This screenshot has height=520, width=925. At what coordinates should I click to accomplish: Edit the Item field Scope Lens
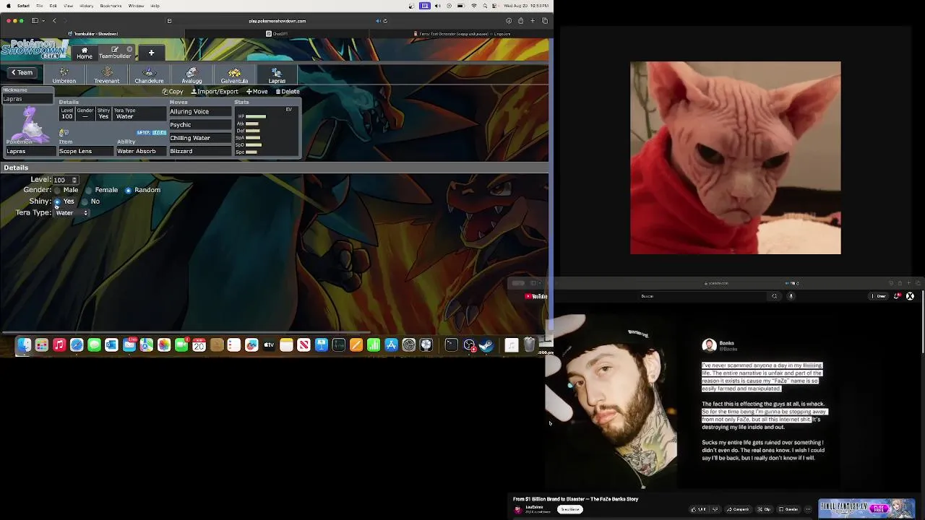point(85,151)
